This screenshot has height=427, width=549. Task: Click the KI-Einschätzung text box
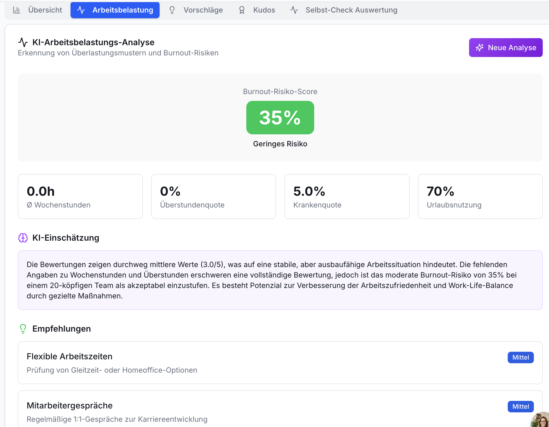(280, 280)
